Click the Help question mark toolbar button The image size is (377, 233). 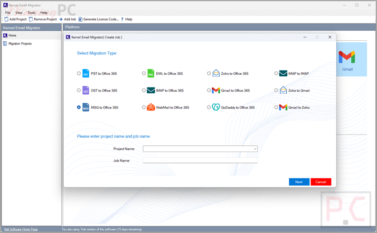click(126, 19)
